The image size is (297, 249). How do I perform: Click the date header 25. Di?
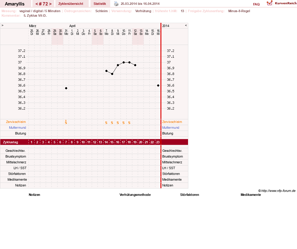coord(31,32)
